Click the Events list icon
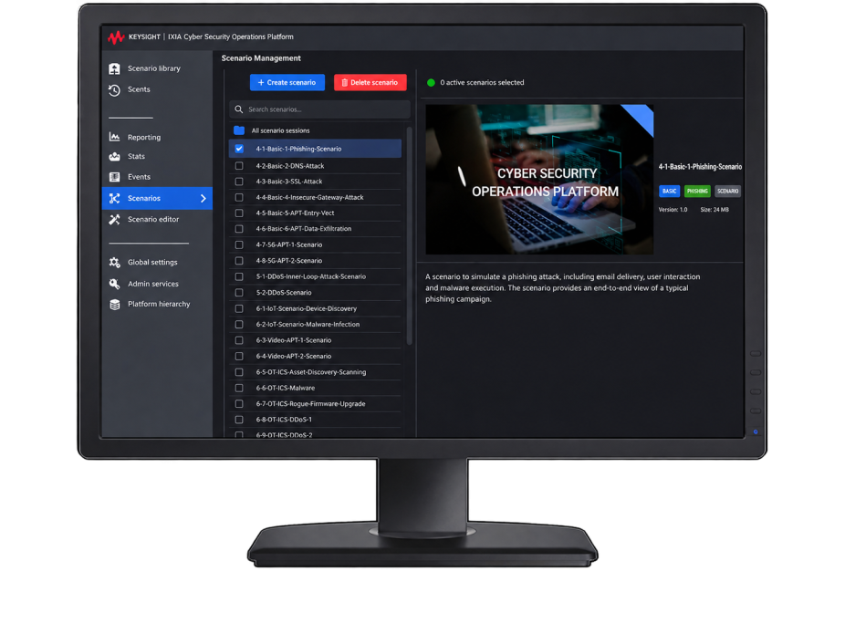845x634 pixels. 114,177
